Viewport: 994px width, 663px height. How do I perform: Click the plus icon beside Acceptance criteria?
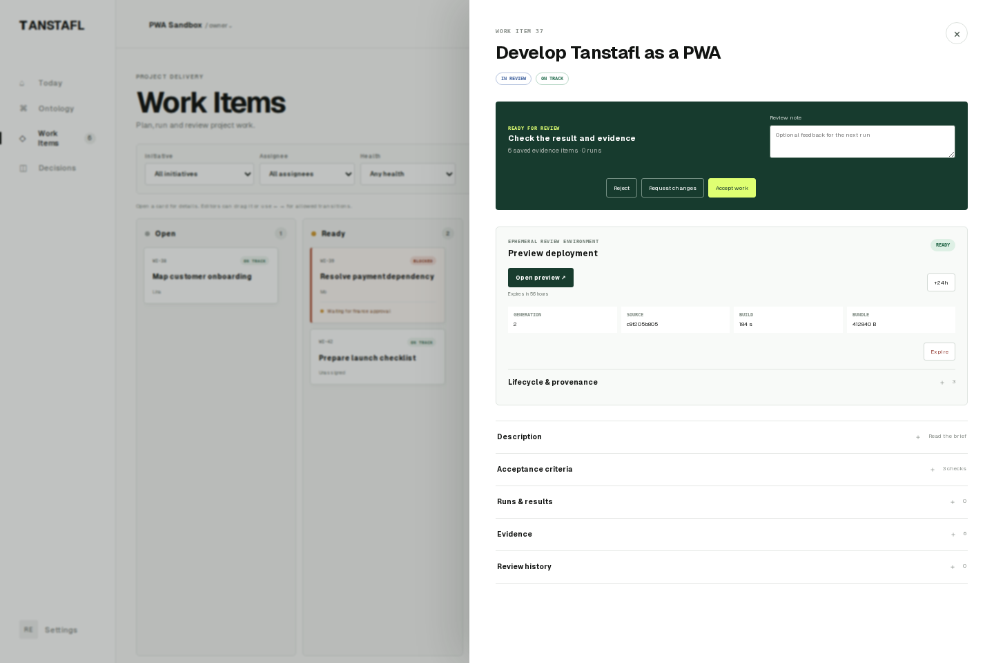click(x=933, y=470)
